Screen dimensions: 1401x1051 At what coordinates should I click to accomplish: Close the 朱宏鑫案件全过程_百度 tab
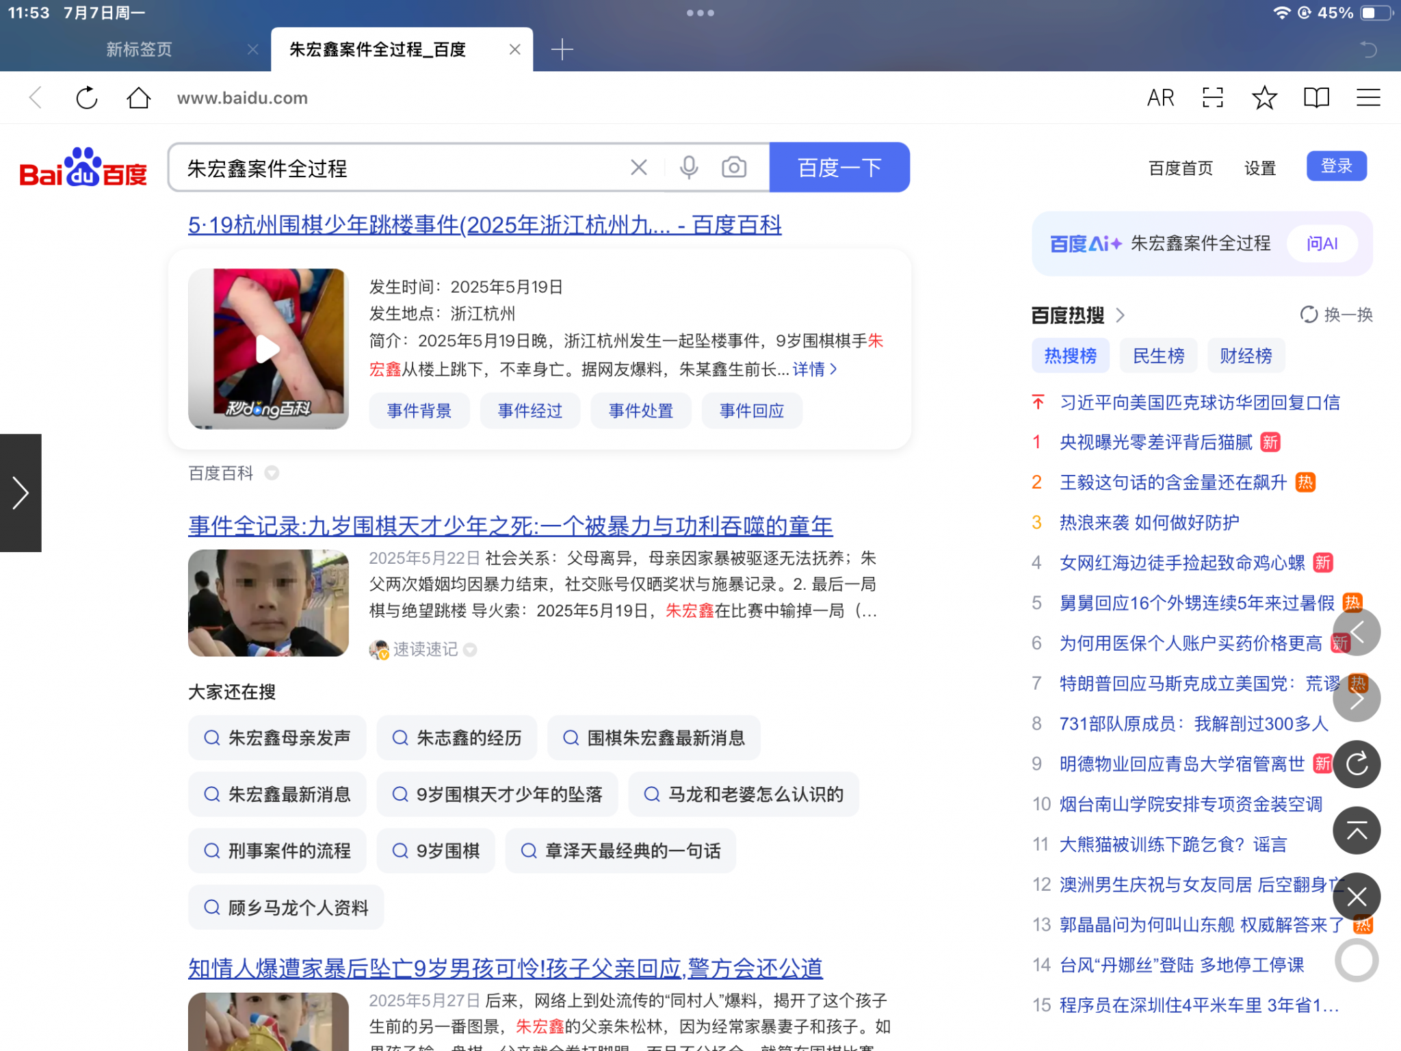[515, 49]
